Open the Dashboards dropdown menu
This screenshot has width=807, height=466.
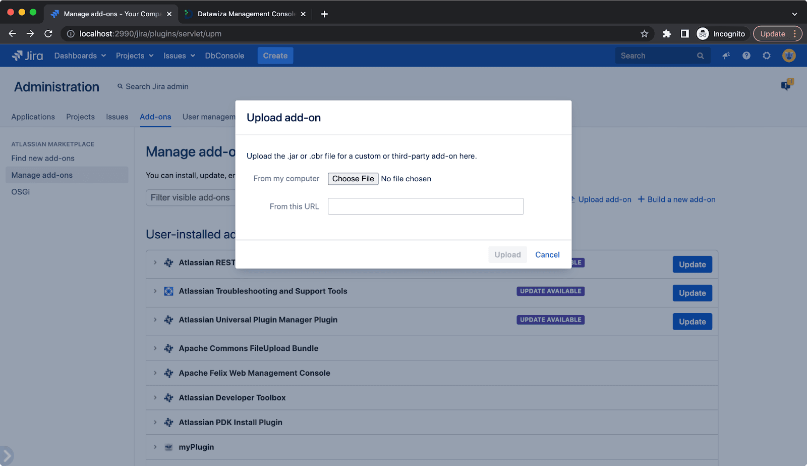click(x=80, y=56)
